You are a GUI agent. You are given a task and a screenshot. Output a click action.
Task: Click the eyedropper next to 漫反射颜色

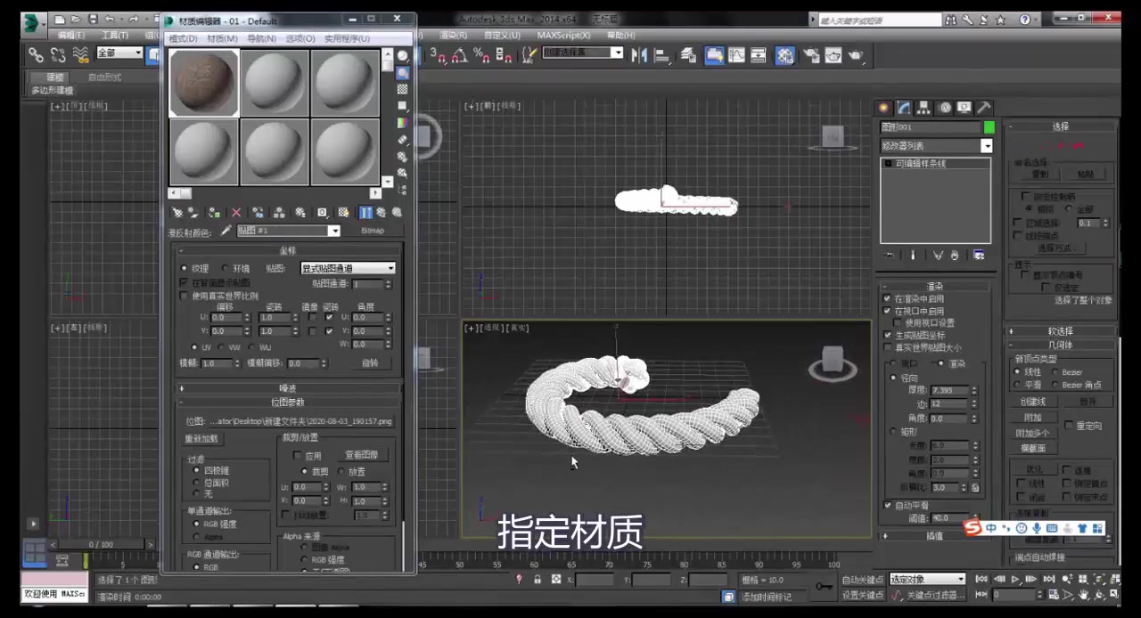(x=226, y=231)
